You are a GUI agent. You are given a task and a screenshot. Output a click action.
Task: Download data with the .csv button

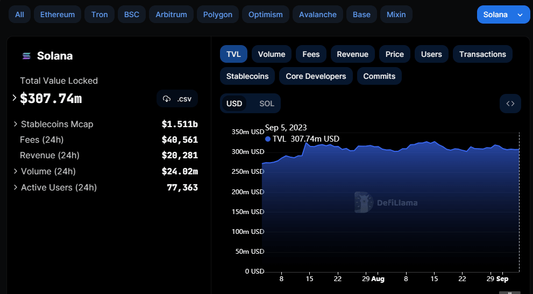point(177,99)
